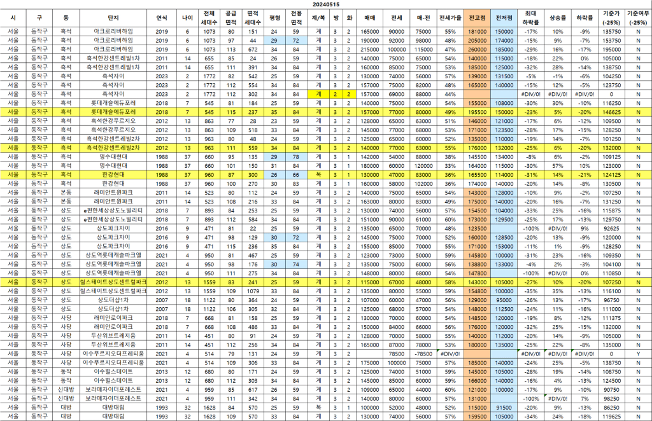Select the 전고점 cell showing 195500
652x421 pixels.
click(x=478, y=112)
